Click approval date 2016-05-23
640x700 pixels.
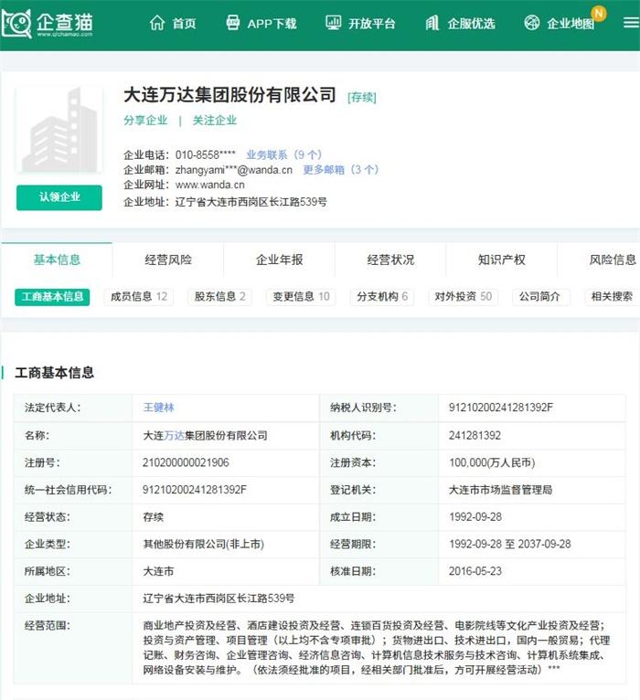pyautogui.click(x=475, y=571)
